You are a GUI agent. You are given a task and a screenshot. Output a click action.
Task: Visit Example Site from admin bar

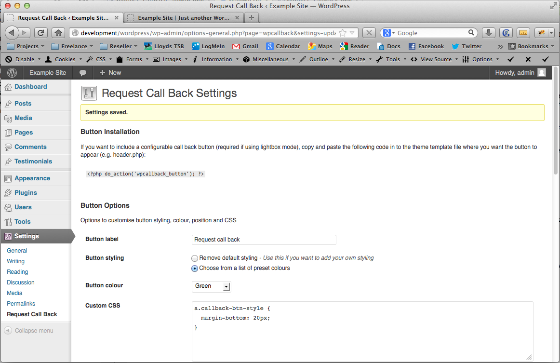48,72
